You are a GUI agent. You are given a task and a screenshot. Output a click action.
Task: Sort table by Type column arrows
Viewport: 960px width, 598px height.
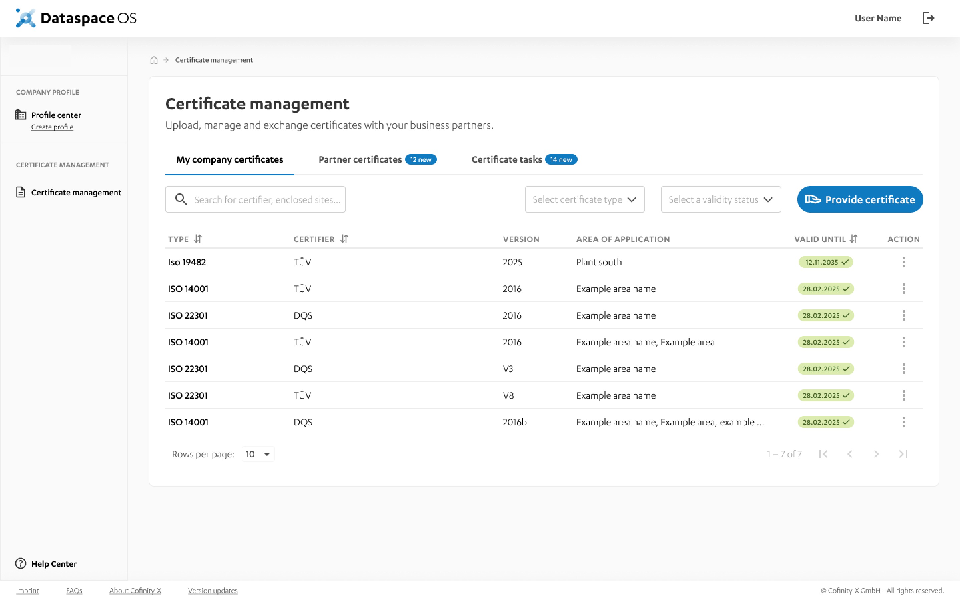pyautogui.click(x=198, y=239)
